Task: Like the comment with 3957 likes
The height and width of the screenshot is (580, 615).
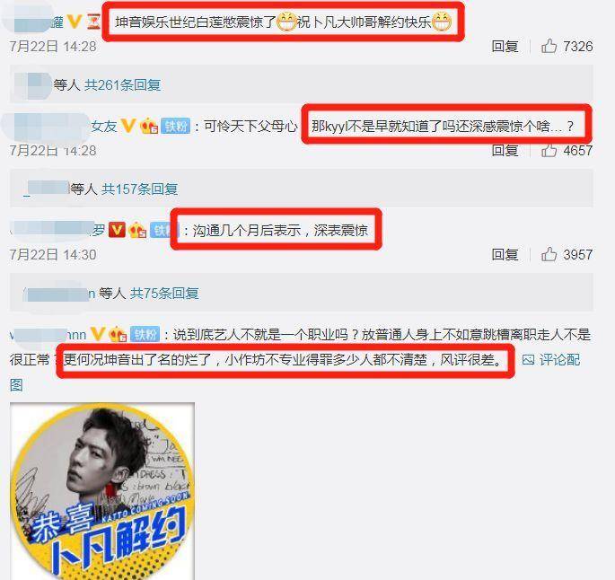Action: coord(549,254)
